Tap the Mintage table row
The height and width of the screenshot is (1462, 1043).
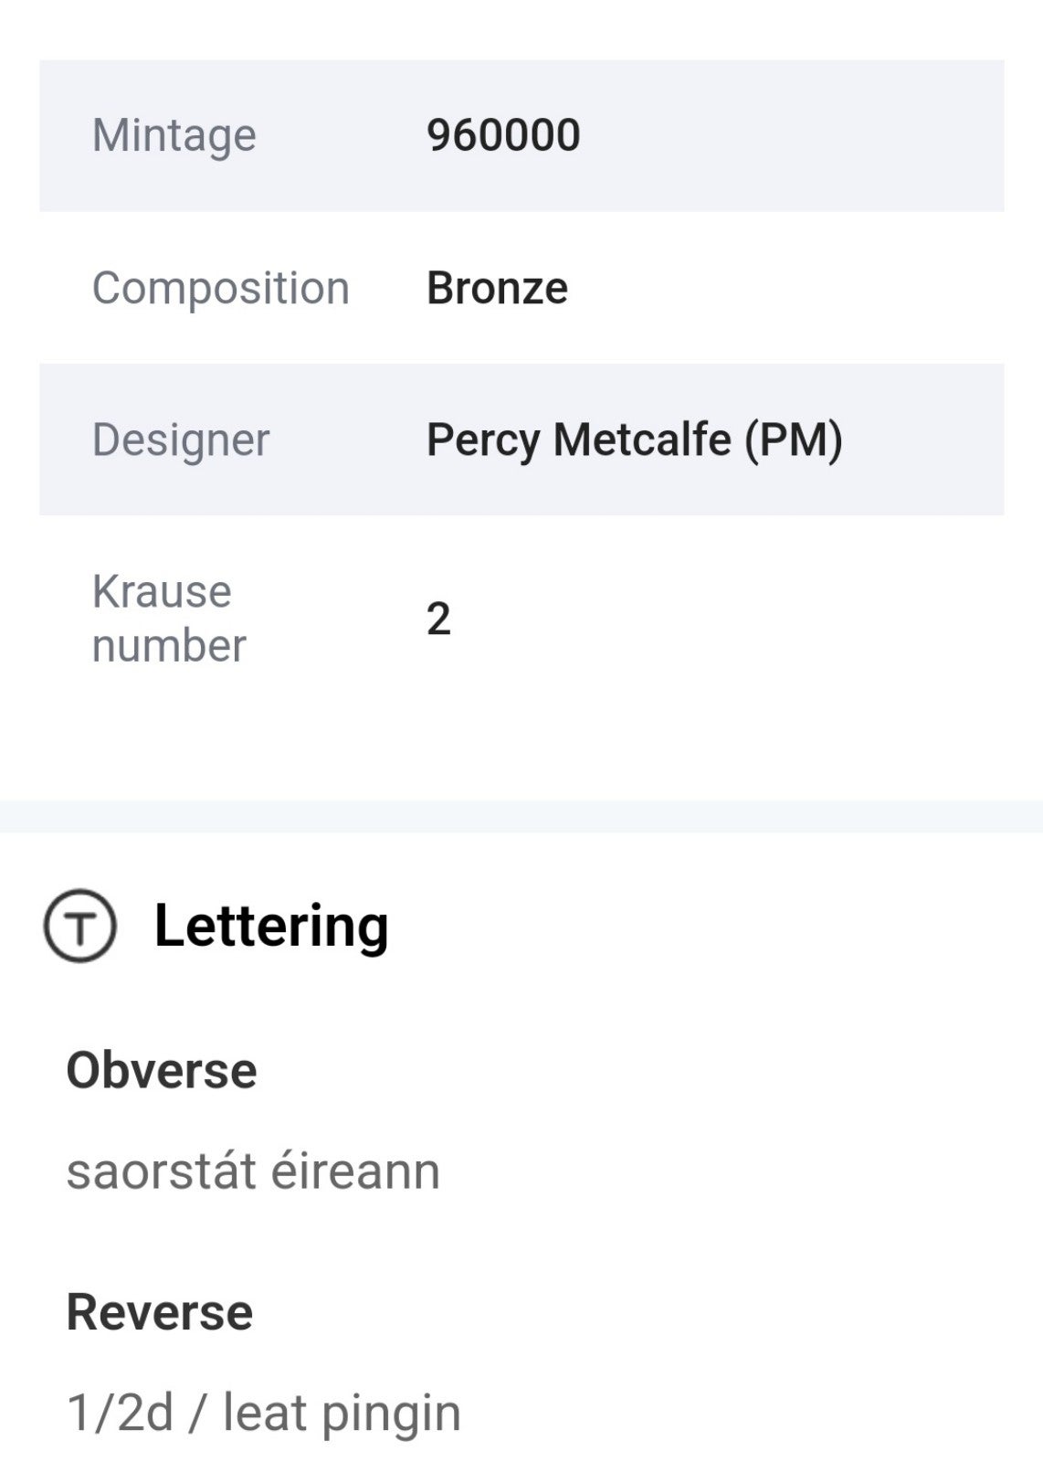click(x=521, y=135)
